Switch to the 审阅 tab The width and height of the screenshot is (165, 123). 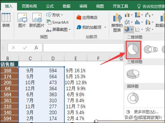click(83, 6)
